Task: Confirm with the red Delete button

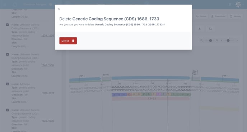Action: coord(68,41)
